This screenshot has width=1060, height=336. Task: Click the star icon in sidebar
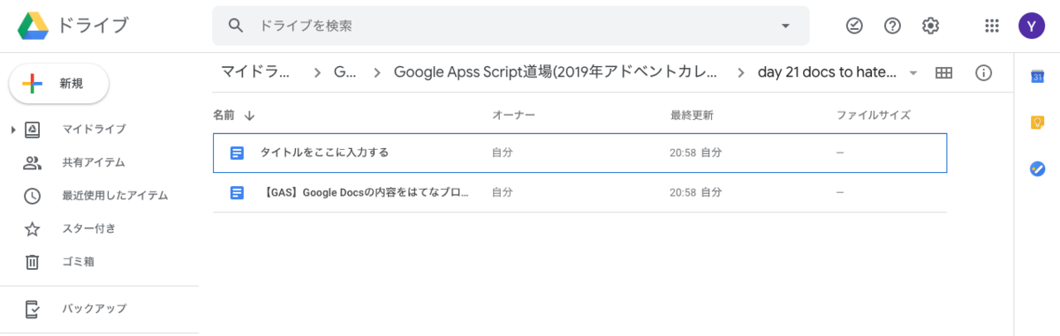coord(32,229)
